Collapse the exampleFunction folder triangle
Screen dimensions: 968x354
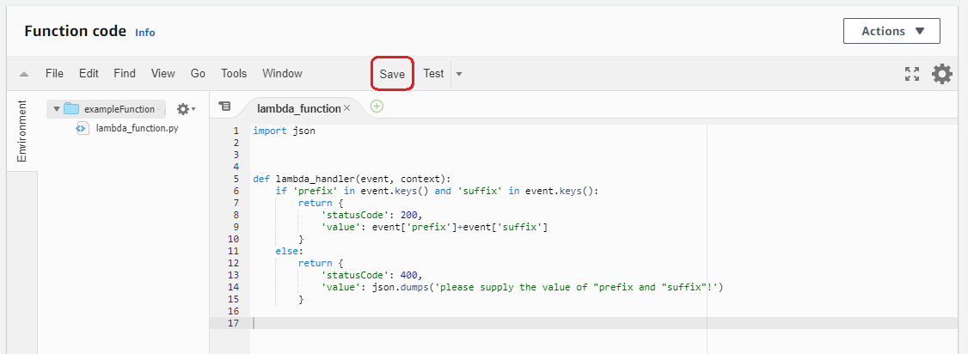pos(56,109)
